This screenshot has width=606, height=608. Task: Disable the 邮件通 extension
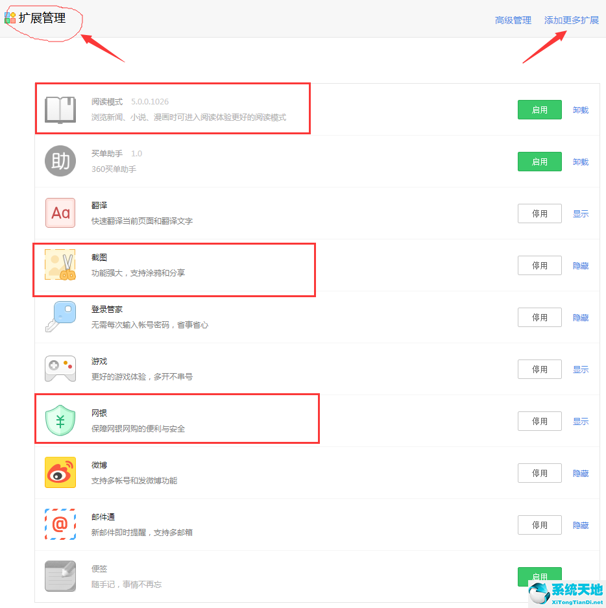tap(539, 525)
